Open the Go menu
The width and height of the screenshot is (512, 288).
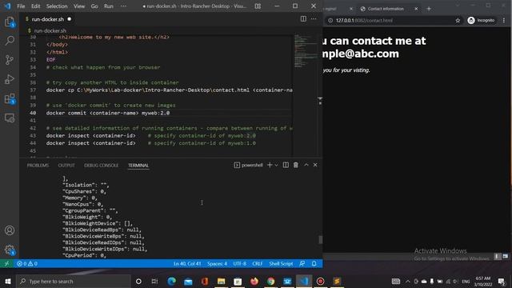[94, 6]
